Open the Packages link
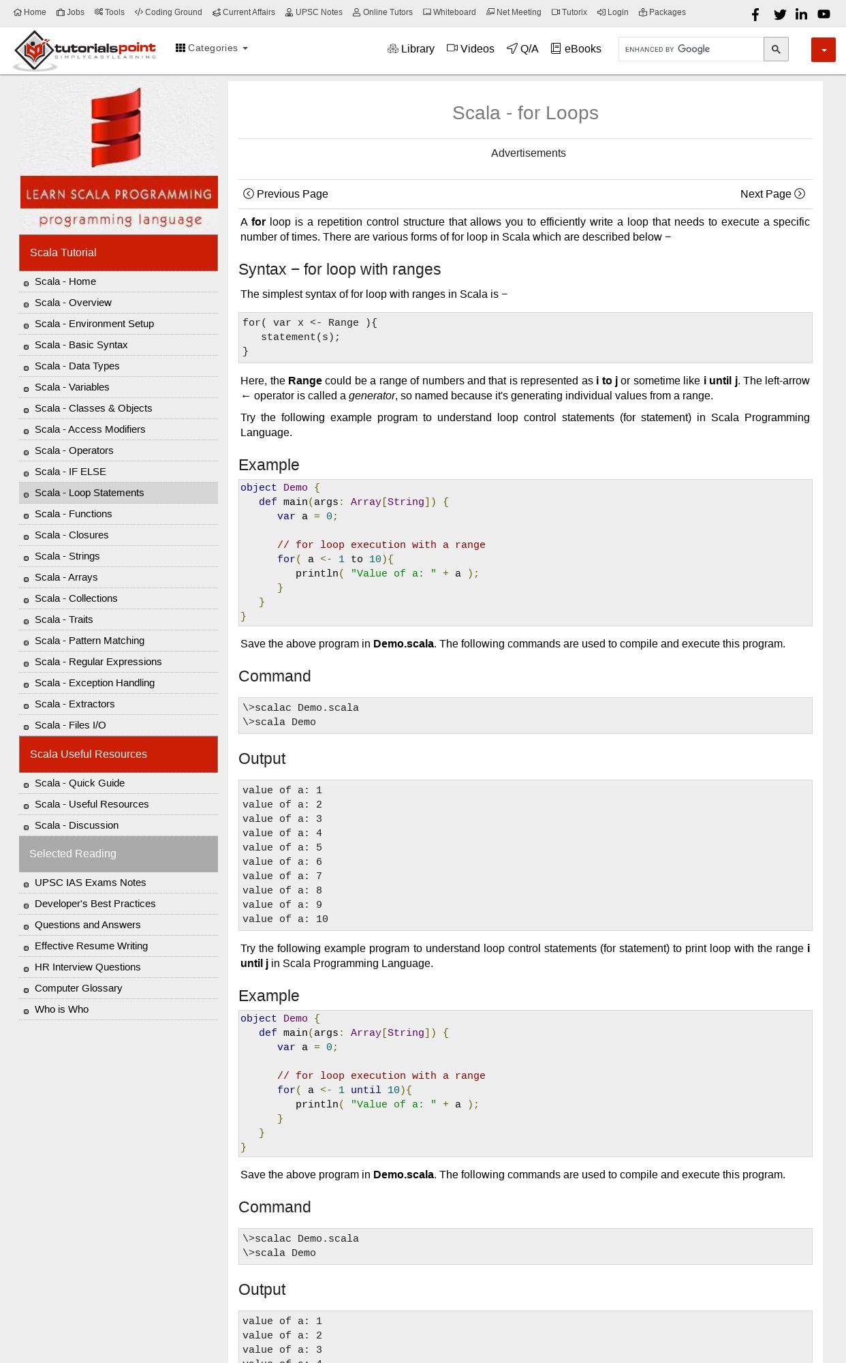The image size is (846, 1363). click(x=662, y=12)
